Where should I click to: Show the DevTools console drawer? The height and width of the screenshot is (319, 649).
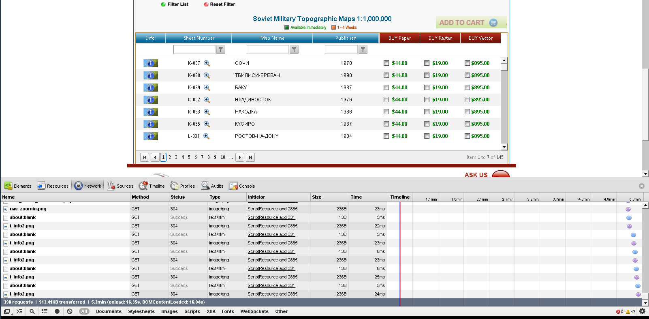tap(19, 311)
